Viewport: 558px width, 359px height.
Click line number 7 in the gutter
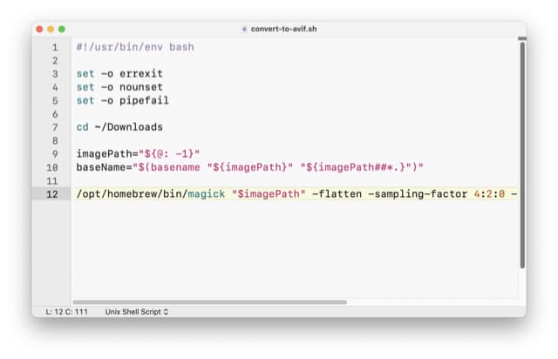55,127
